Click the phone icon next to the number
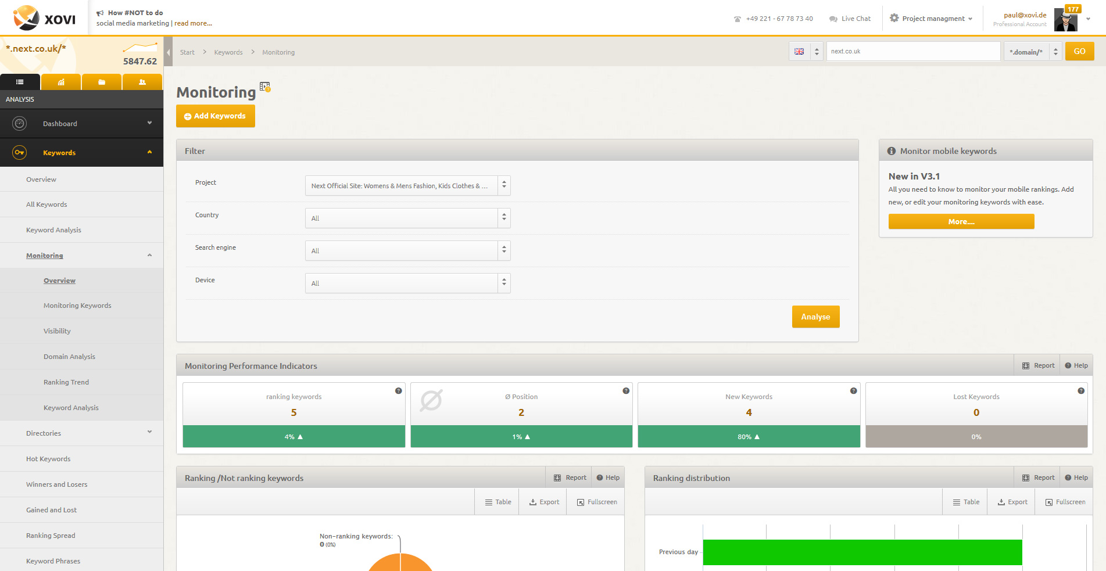1106x571 pixels. click(737, 19)
